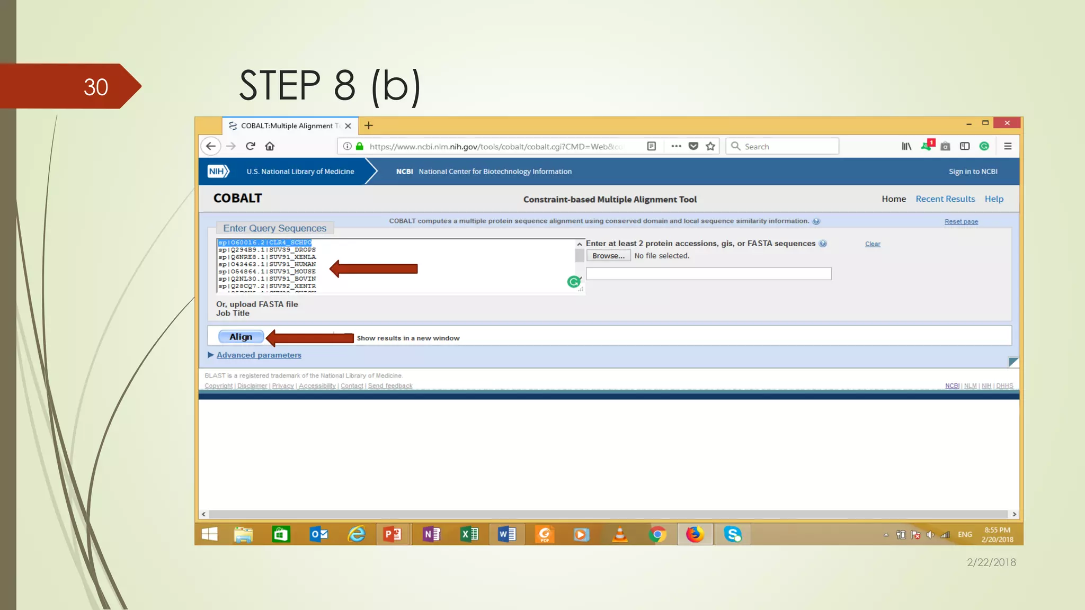Reload the COBALT page
1085x610 pixels.
point(251,146)
